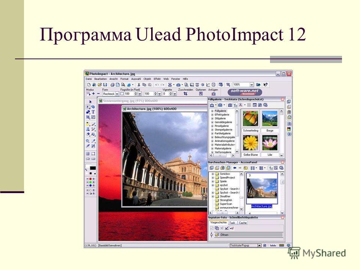The image size is (360, 270).
Task: Click the color palette icon in status bar
Action: point(282,245)
